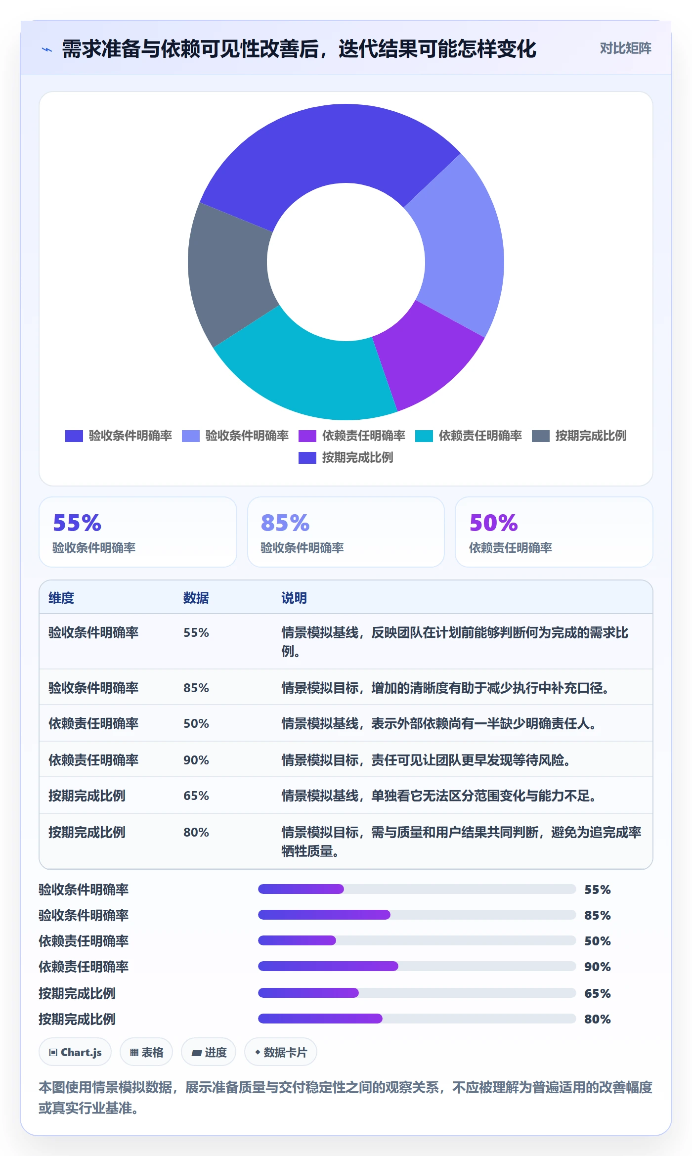The image size is (692, 1156).
Task: Select the table description about 减少执行中补充口径
Action: (x=445, y=688)
